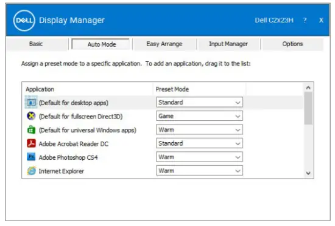
Task: Click the list scrollbar up arrow
Action: coord(308,87)
